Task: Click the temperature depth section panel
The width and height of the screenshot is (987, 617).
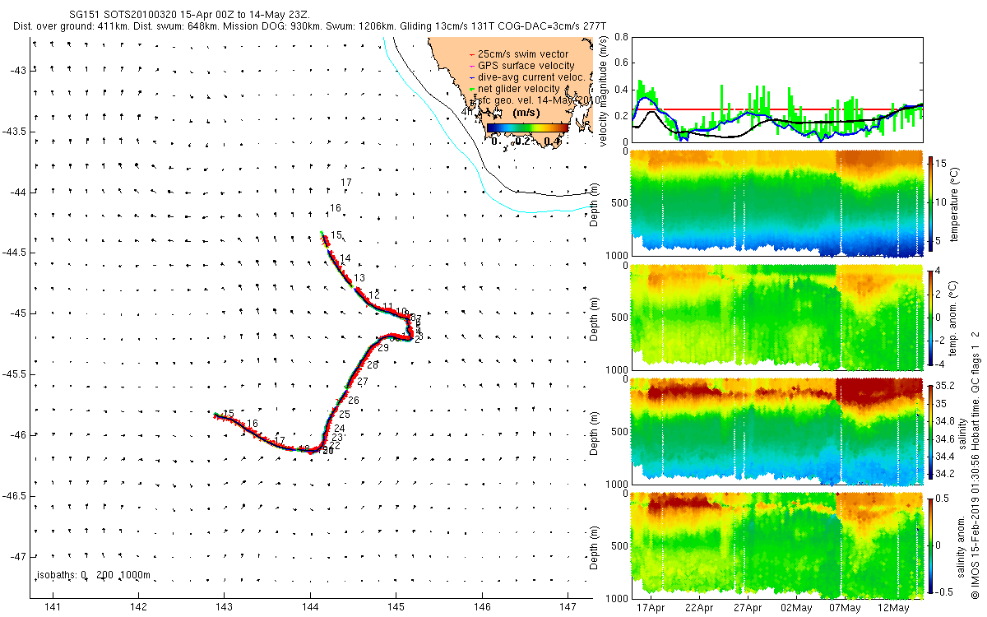Action: [x=776, y=203]
